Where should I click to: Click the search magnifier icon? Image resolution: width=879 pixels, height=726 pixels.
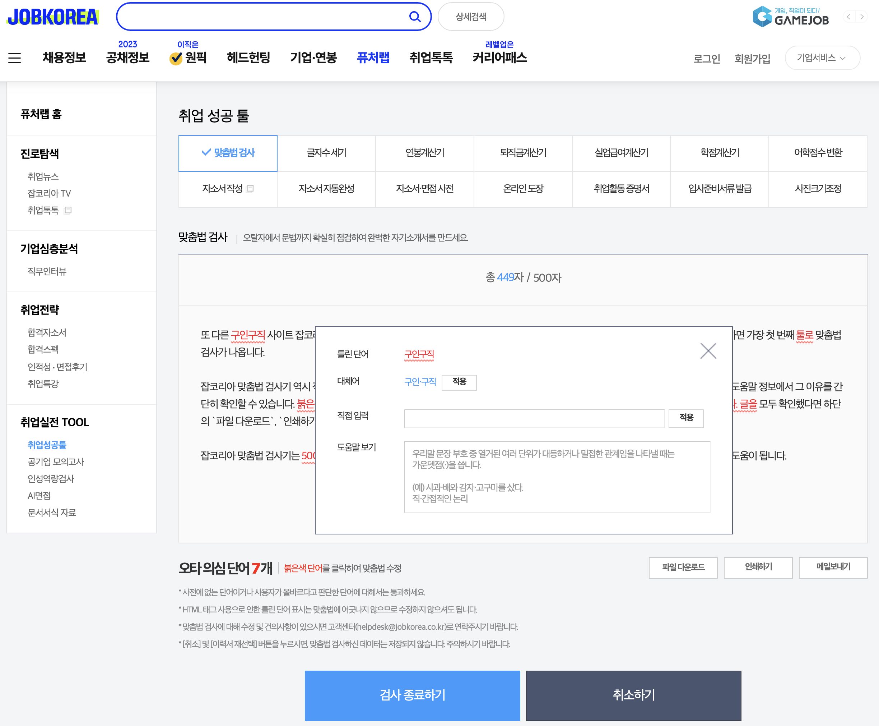[414, 17]
